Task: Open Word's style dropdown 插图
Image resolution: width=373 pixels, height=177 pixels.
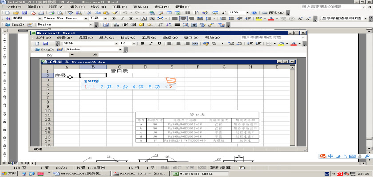Action: (x=40, y=19)
